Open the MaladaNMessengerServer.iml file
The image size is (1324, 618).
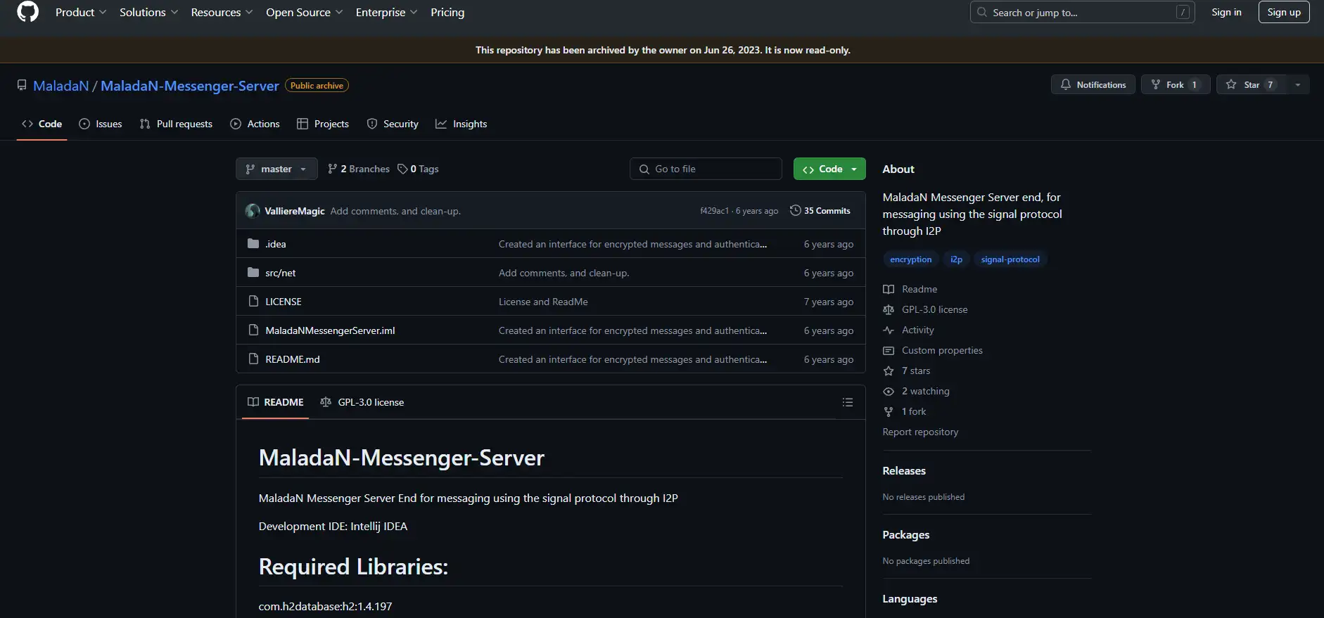pyautogui.click(x=330, y=330)
